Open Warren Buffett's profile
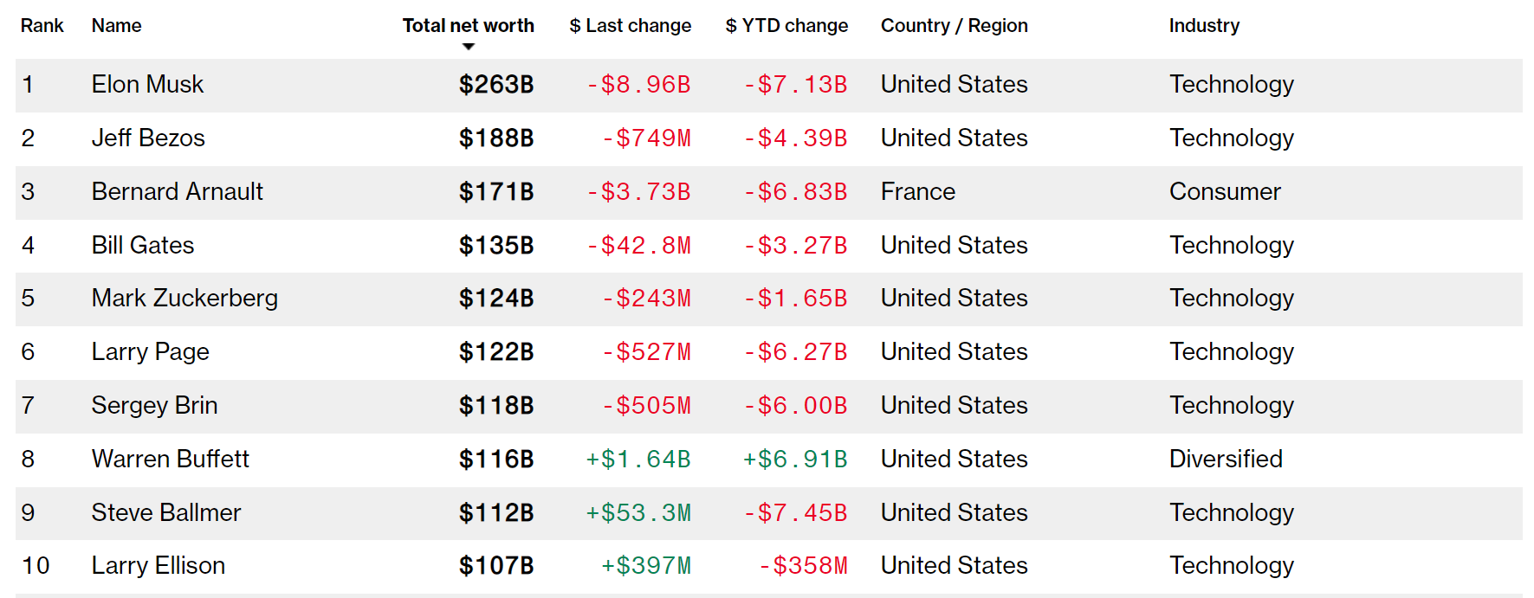This screenshot has height=598, width=1534. (x=170, y=460)
